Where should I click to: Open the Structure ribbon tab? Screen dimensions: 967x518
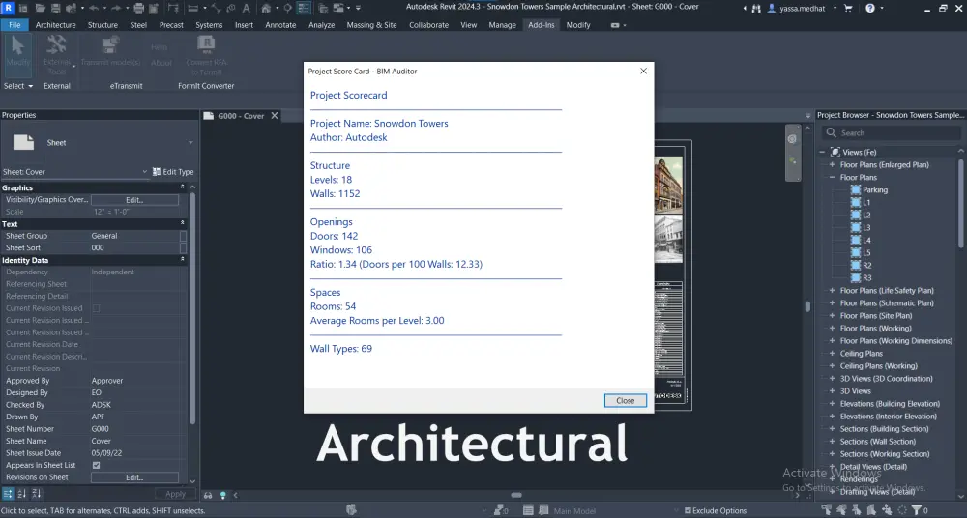click(x=103, y=25)
